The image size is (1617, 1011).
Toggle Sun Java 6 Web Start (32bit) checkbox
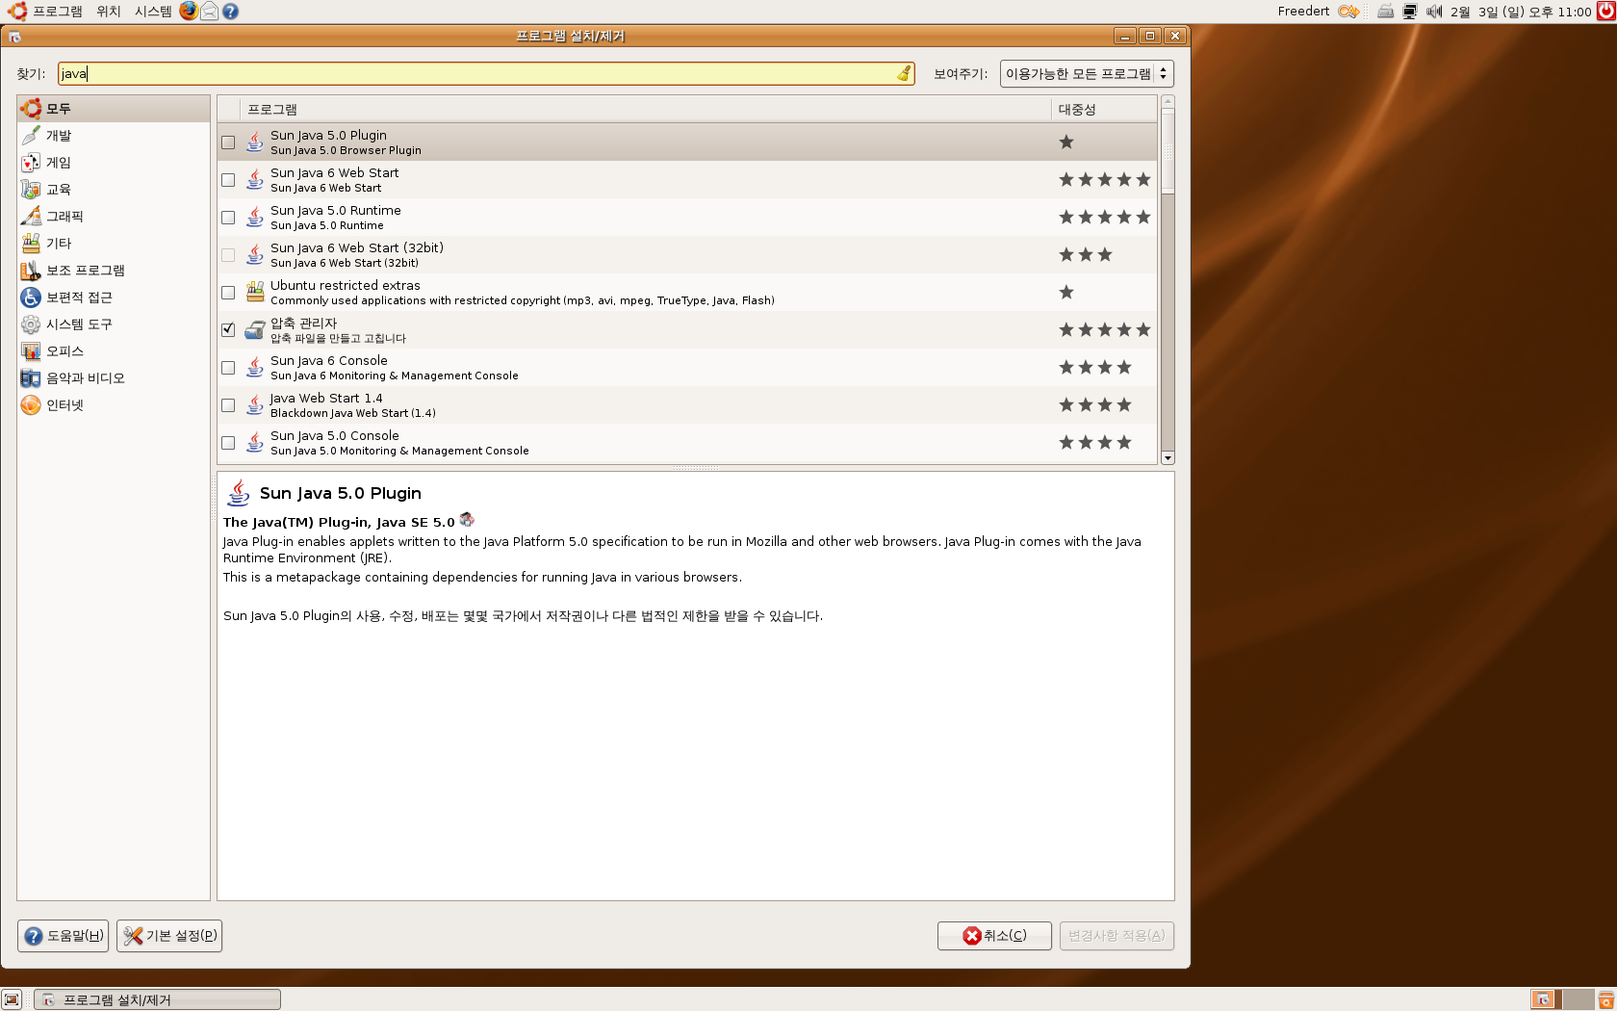228,255
